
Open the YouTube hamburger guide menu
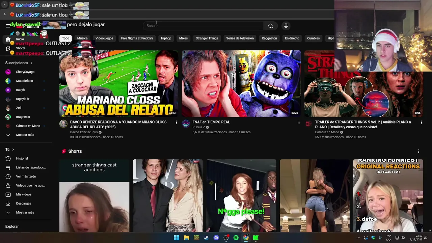(x=8, y=26)
